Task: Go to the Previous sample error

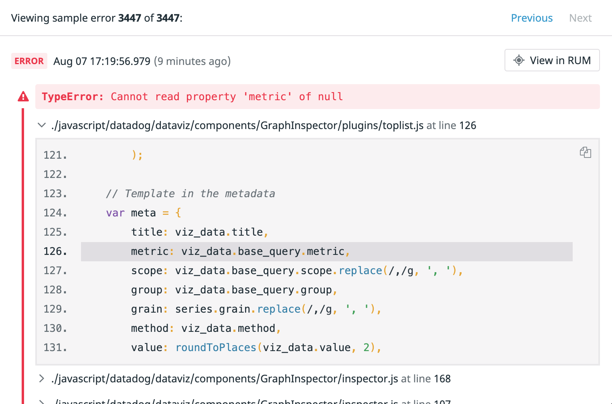Action: (x=531, y=18)
